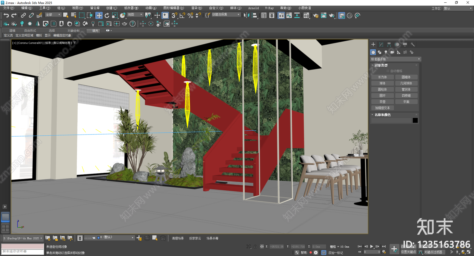
Task: Open the object color swatch
Action: (x=415, y=120)
